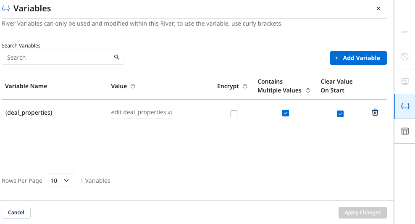The width and height of the screenshot is (415, 224).
Task: Close the Variables panel
Action: pyautogui.click(x=378, y=8)
